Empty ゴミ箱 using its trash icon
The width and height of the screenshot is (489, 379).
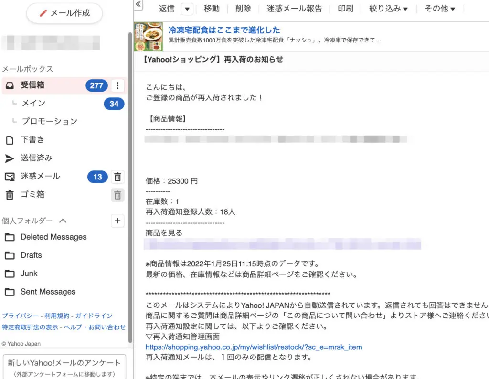(117, 195)
